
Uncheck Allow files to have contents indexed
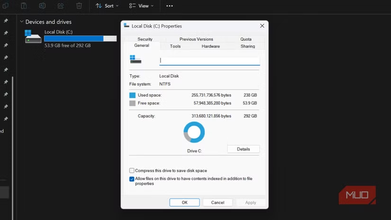click(132, 179)
